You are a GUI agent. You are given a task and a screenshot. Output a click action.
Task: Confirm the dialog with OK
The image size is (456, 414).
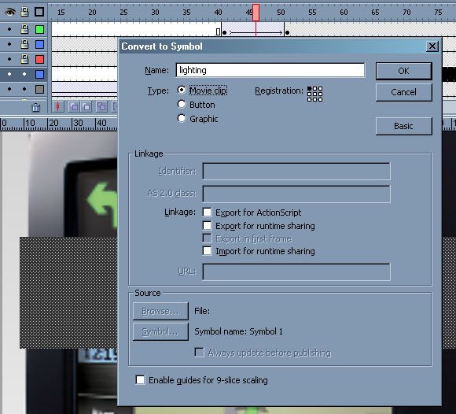403,71
